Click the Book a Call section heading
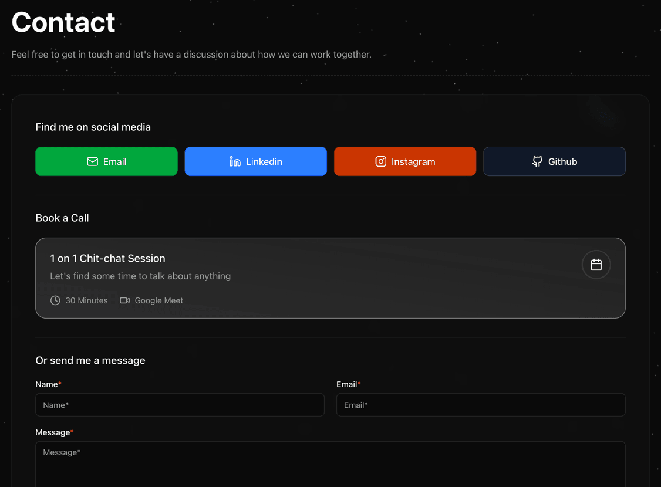The width and height of the screenshot is (661, 487). 62,218
